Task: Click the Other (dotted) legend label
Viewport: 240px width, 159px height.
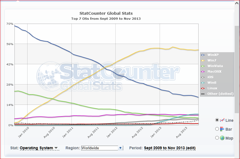Action: pyautogui.click(x=220, y=94)
